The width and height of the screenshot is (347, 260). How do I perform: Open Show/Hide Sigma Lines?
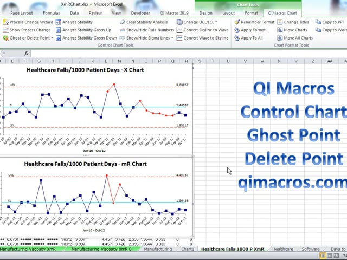coord(146,38)
